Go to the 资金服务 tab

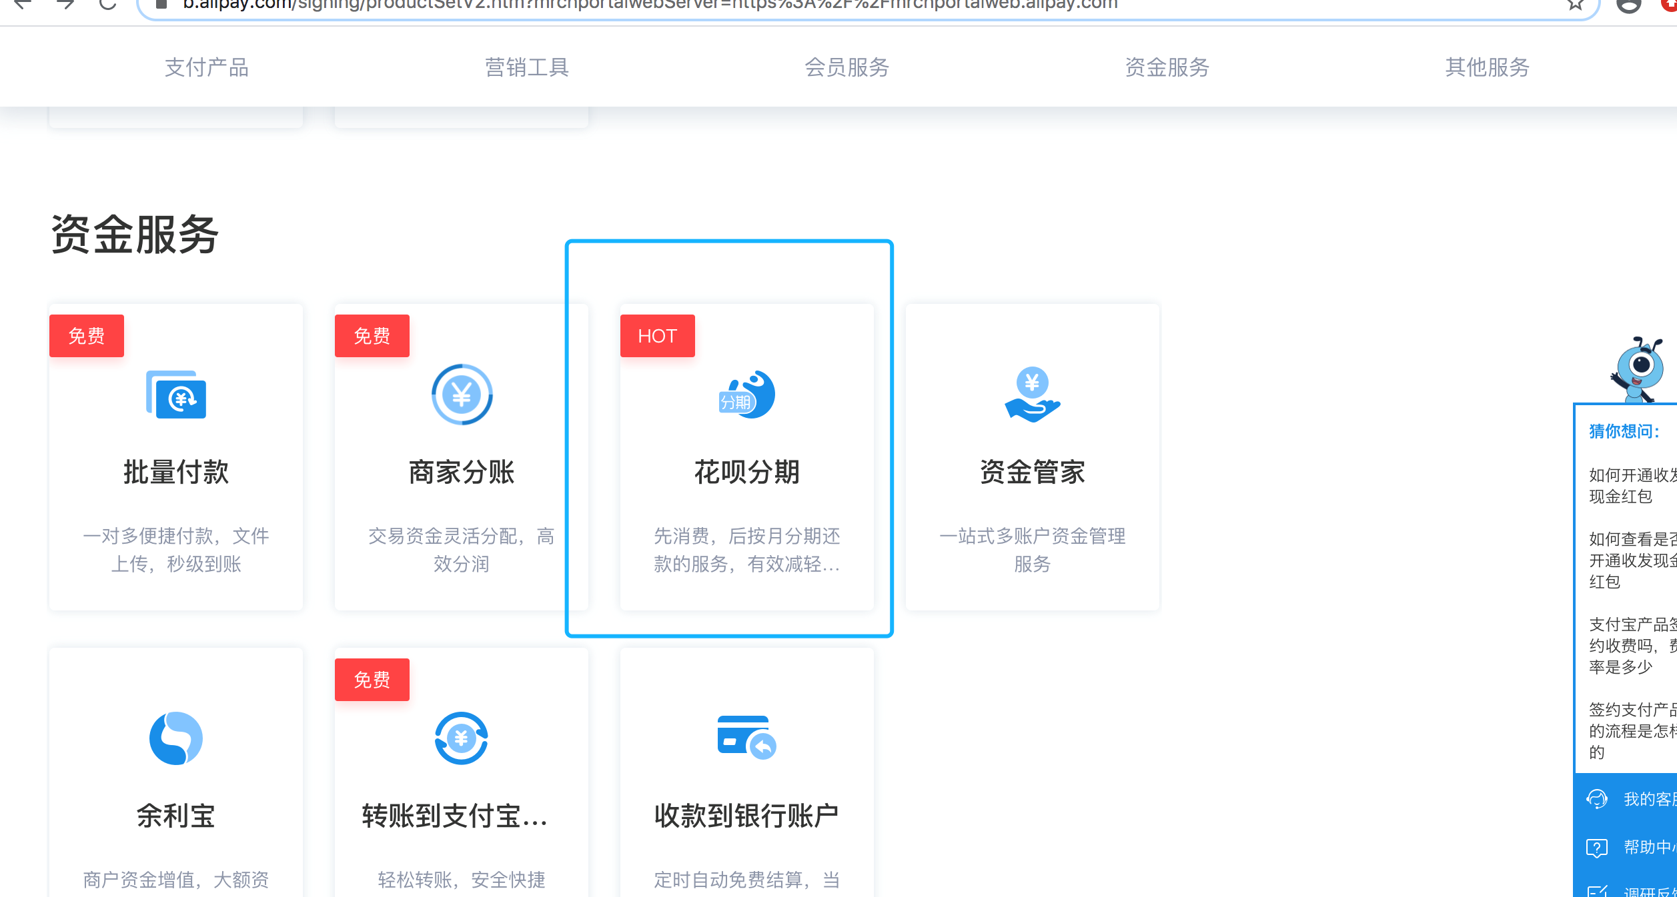click(x=1167, y=67)
